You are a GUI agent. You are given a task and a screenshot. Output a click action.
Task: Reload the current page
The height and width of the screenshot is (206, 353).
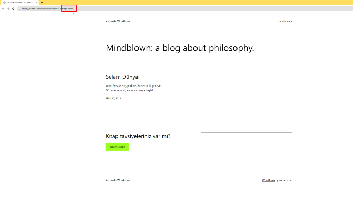click(x=13, y=8)
